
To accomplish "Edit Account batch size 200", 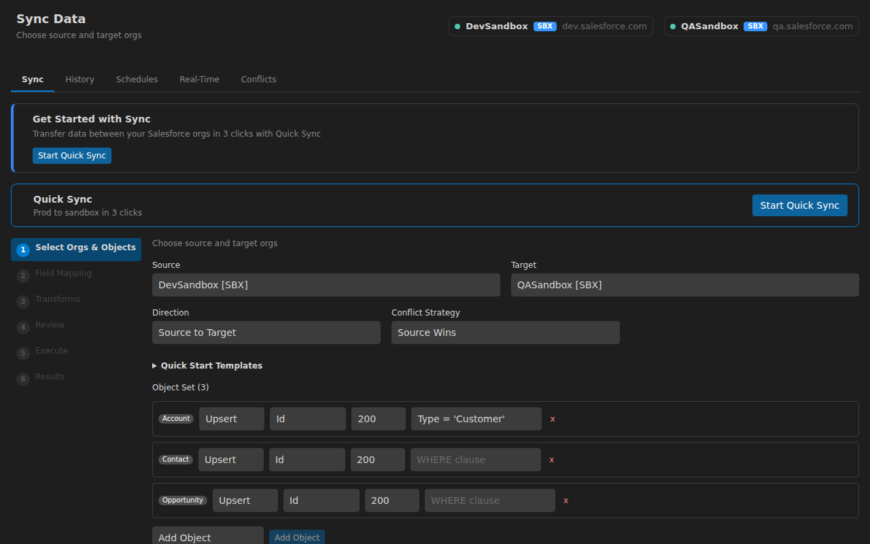I will click(x=379, y=419).
